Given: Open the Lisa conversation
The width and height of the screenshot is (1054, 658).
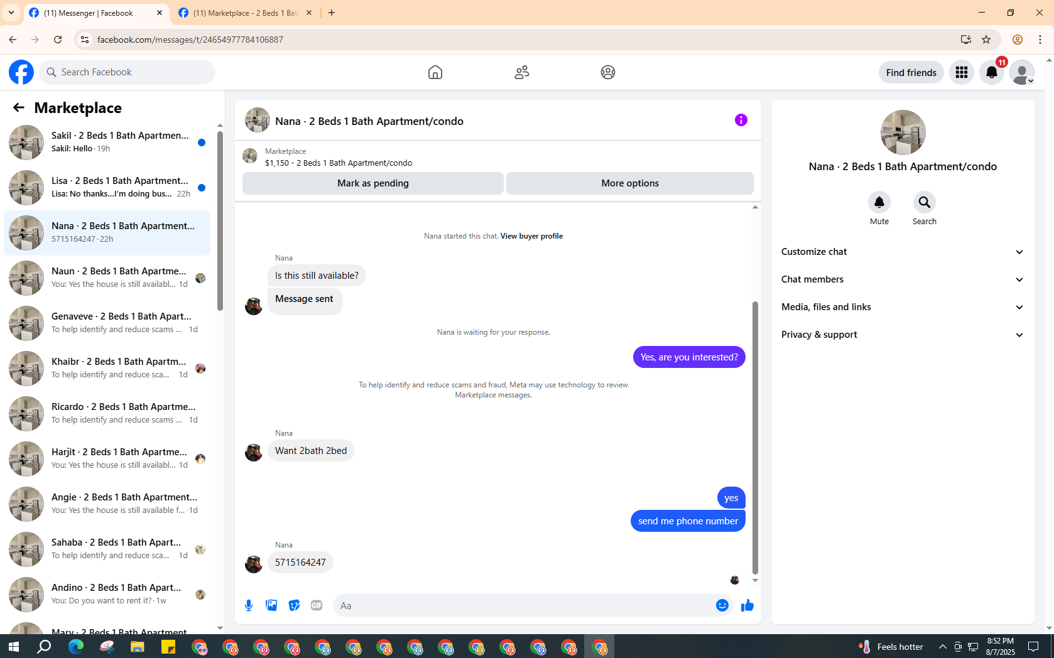Looking at the screenshot, I should [107, 188].
